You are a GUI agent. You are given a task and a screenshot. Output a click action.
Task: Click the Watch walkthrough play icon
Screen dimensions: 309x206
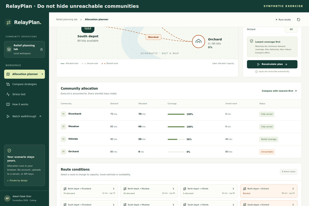click(x=8, y=116)
